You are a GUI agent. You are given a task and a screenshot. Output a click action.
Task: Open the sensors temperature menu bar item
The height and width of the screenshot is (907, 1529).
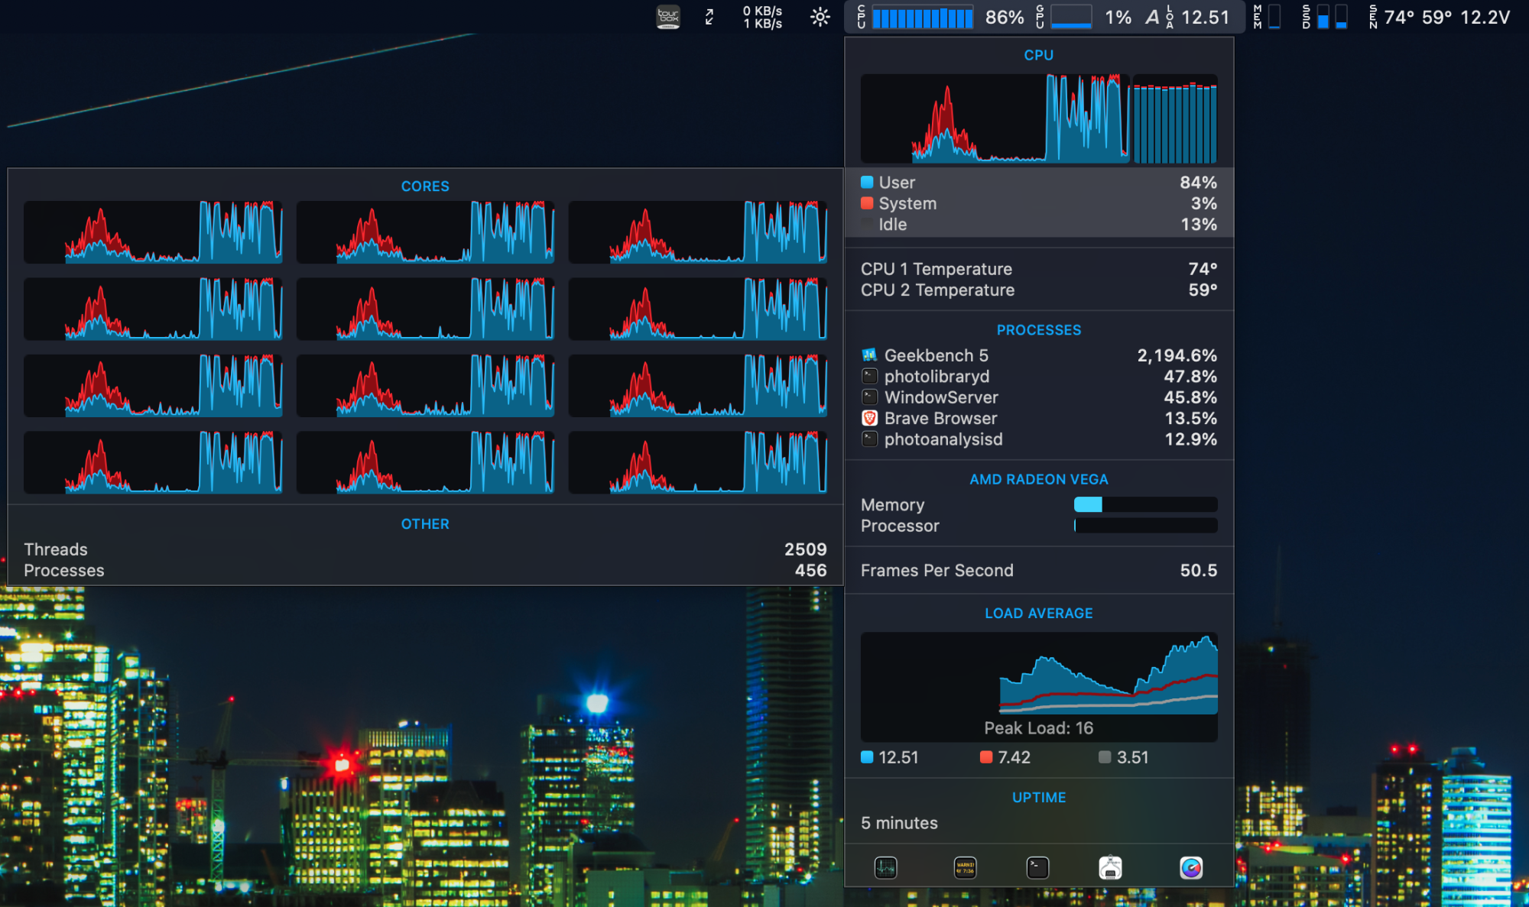[1439, 17]
